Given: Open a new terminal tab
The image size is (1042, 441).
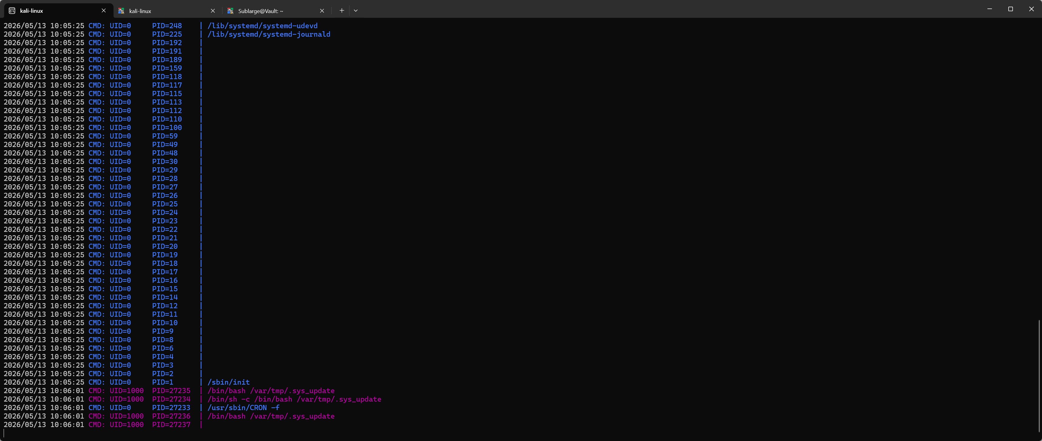Looking at the screenshot, I should click(x=342, y=11).
